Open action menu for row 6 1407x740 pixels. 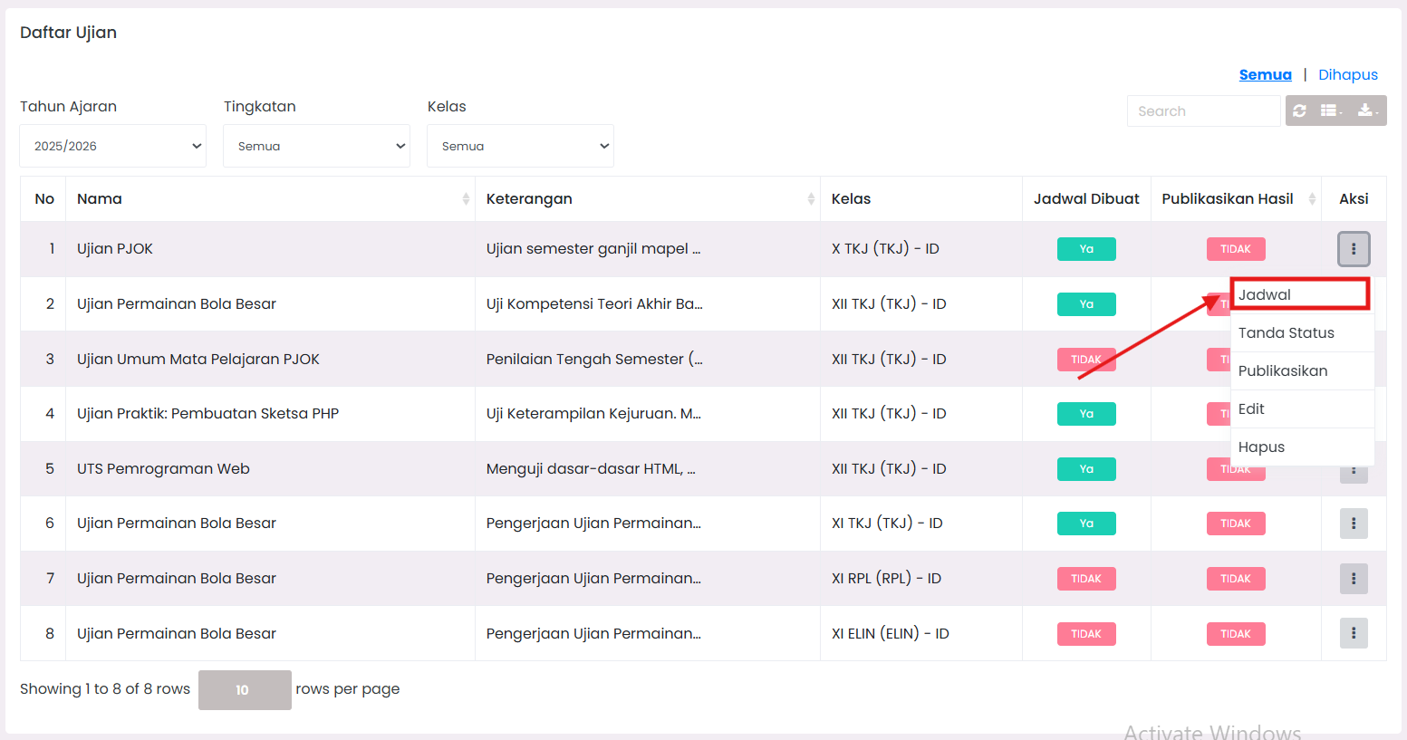(1354, 524)
